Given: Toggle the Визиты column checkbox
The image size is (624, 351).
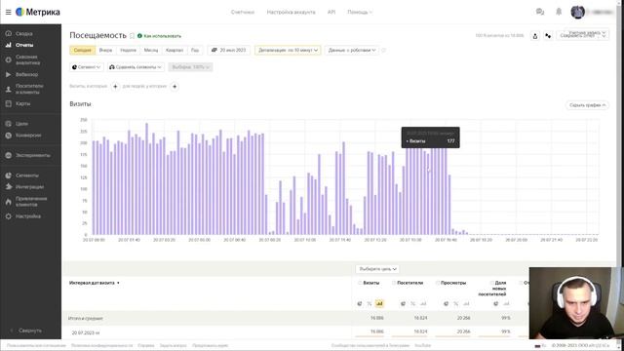Looking at the screenshot, I should coord(360,283).
